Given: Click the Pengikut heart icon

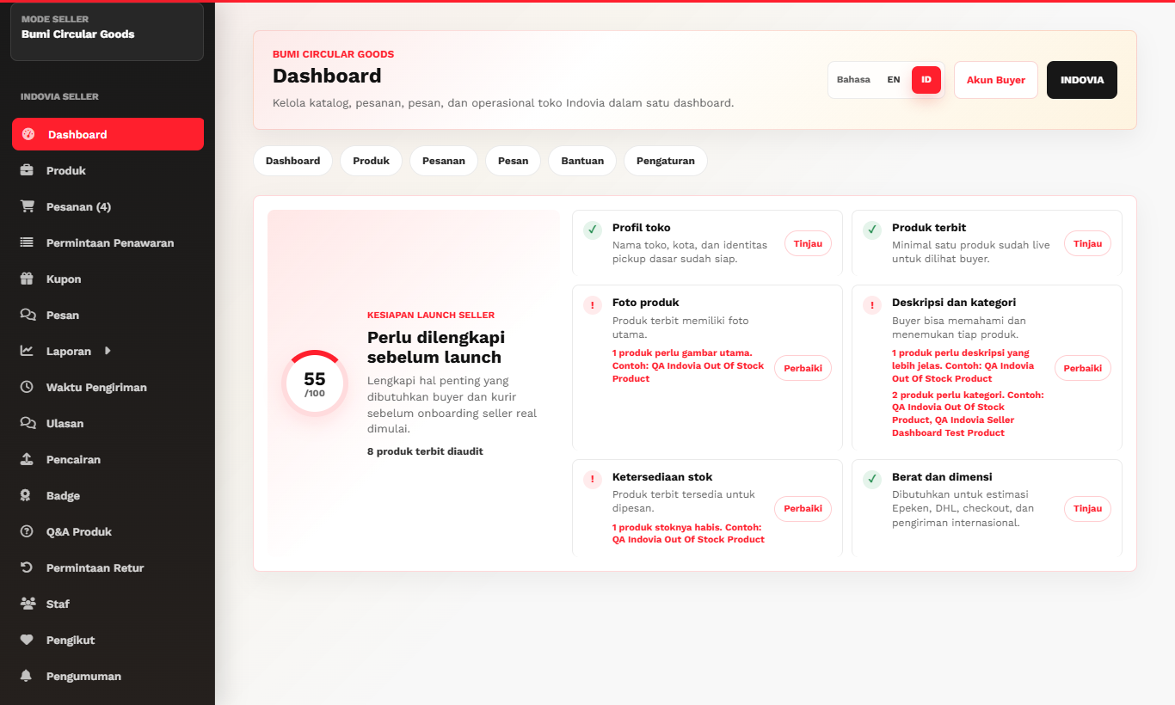Looking at the screenshot, I should (28, 640).
